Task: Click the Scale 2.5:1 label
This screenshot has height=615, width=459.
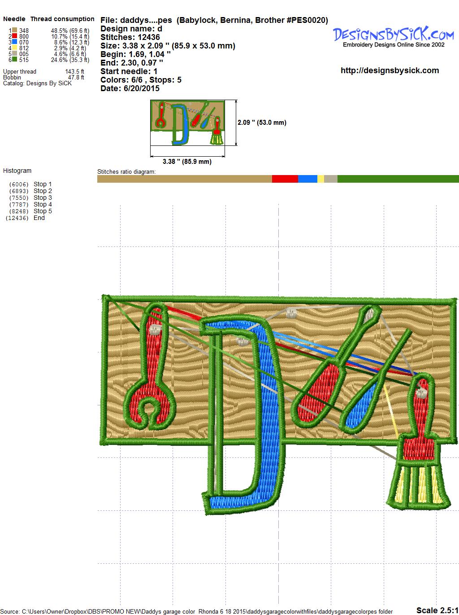Action: click(x=437, y=610)
